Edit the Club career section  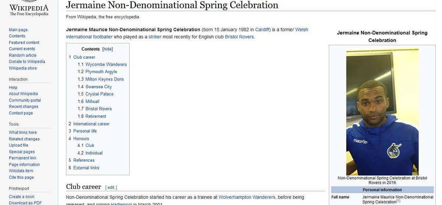(111, 187)
